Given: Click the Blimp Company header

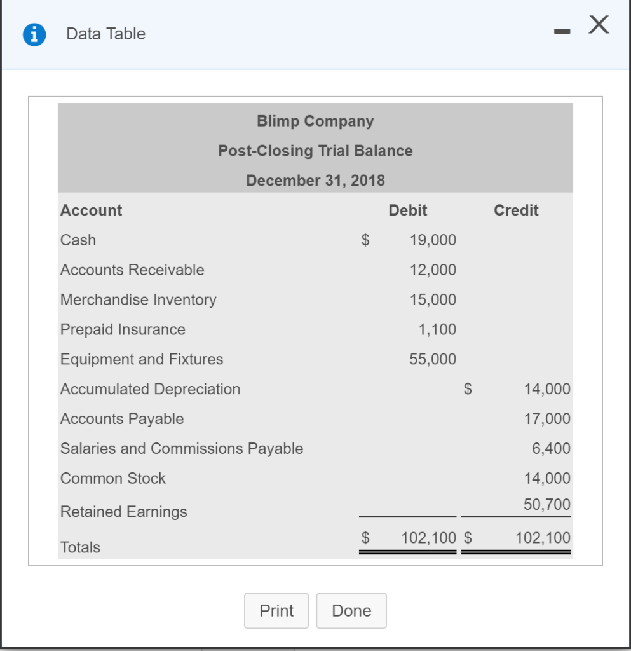Looking at the screenshot, I should click(x=315, y=121).
